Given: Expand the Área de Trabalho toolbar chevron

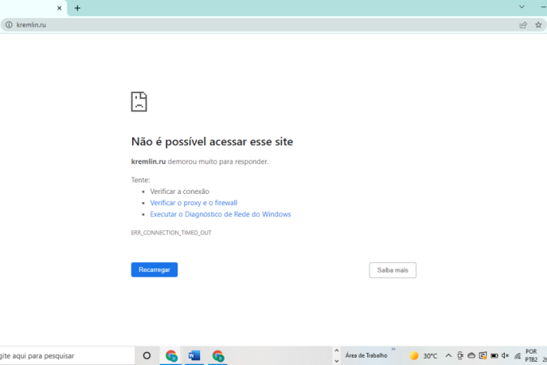Looking at the screenshot, I should (x=394, y=349).
